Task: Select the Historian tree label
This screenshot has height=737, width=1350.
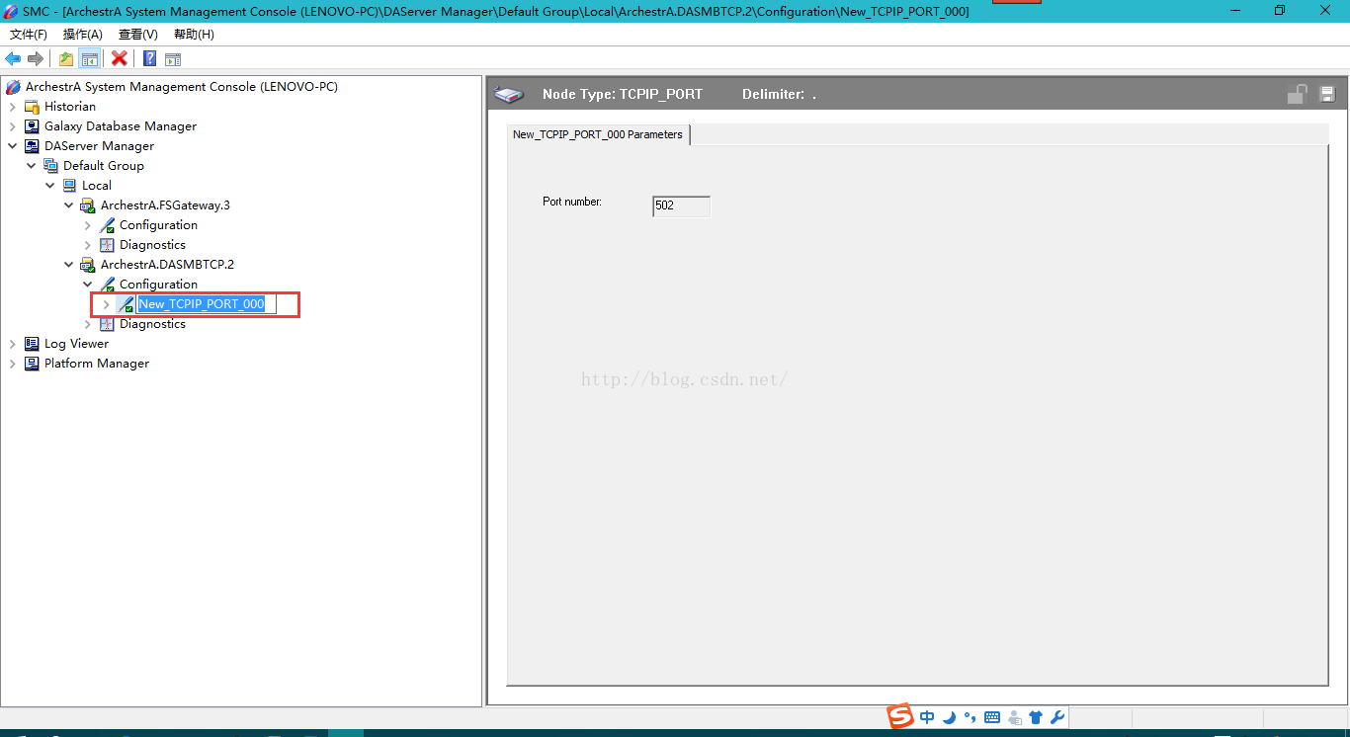Action: (x=70, y=107)
